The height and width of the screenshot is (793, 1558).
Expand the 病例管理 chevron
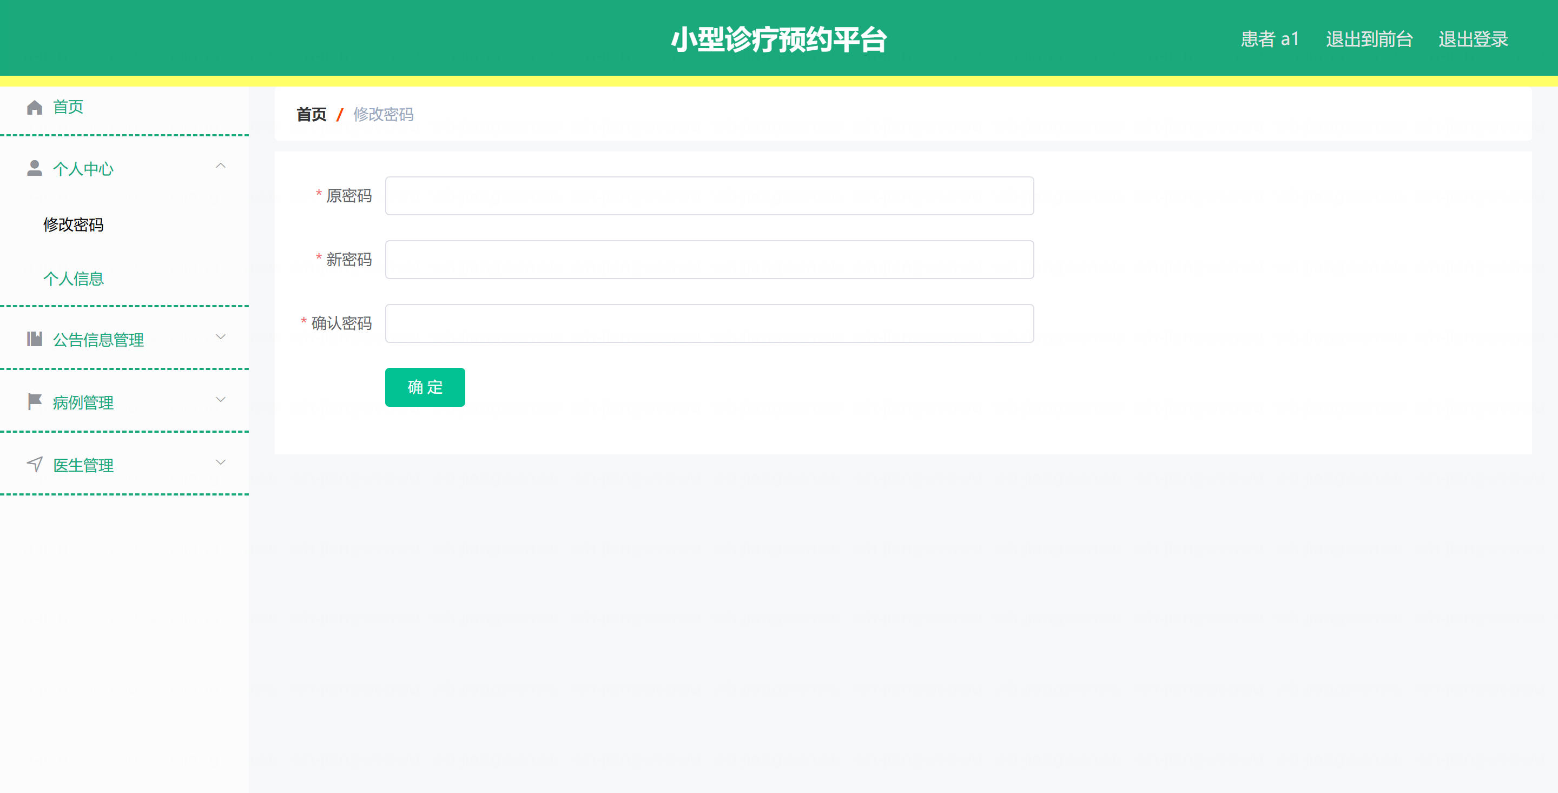tap(221, 400)
